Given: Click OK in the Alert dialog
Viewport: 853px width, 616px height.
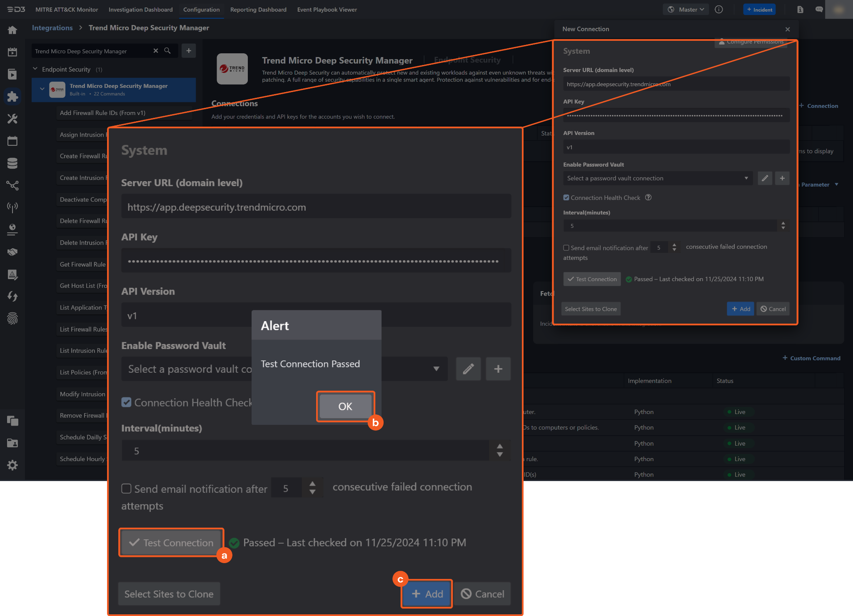Looking at the screenshot, I should [x=345, y=407].
